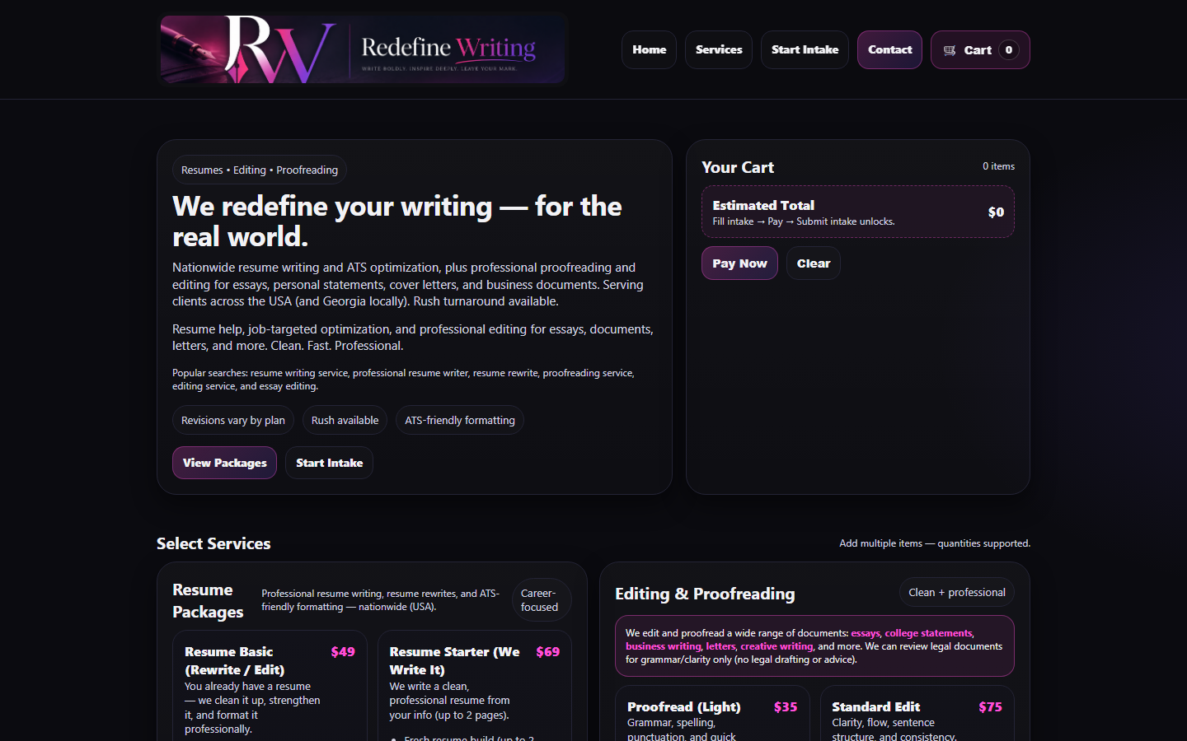Viewport: 1187px width, 741px height.
Task: Click the Resumes • Editing • Proofreading tag
Action: [x=260, y=170]
